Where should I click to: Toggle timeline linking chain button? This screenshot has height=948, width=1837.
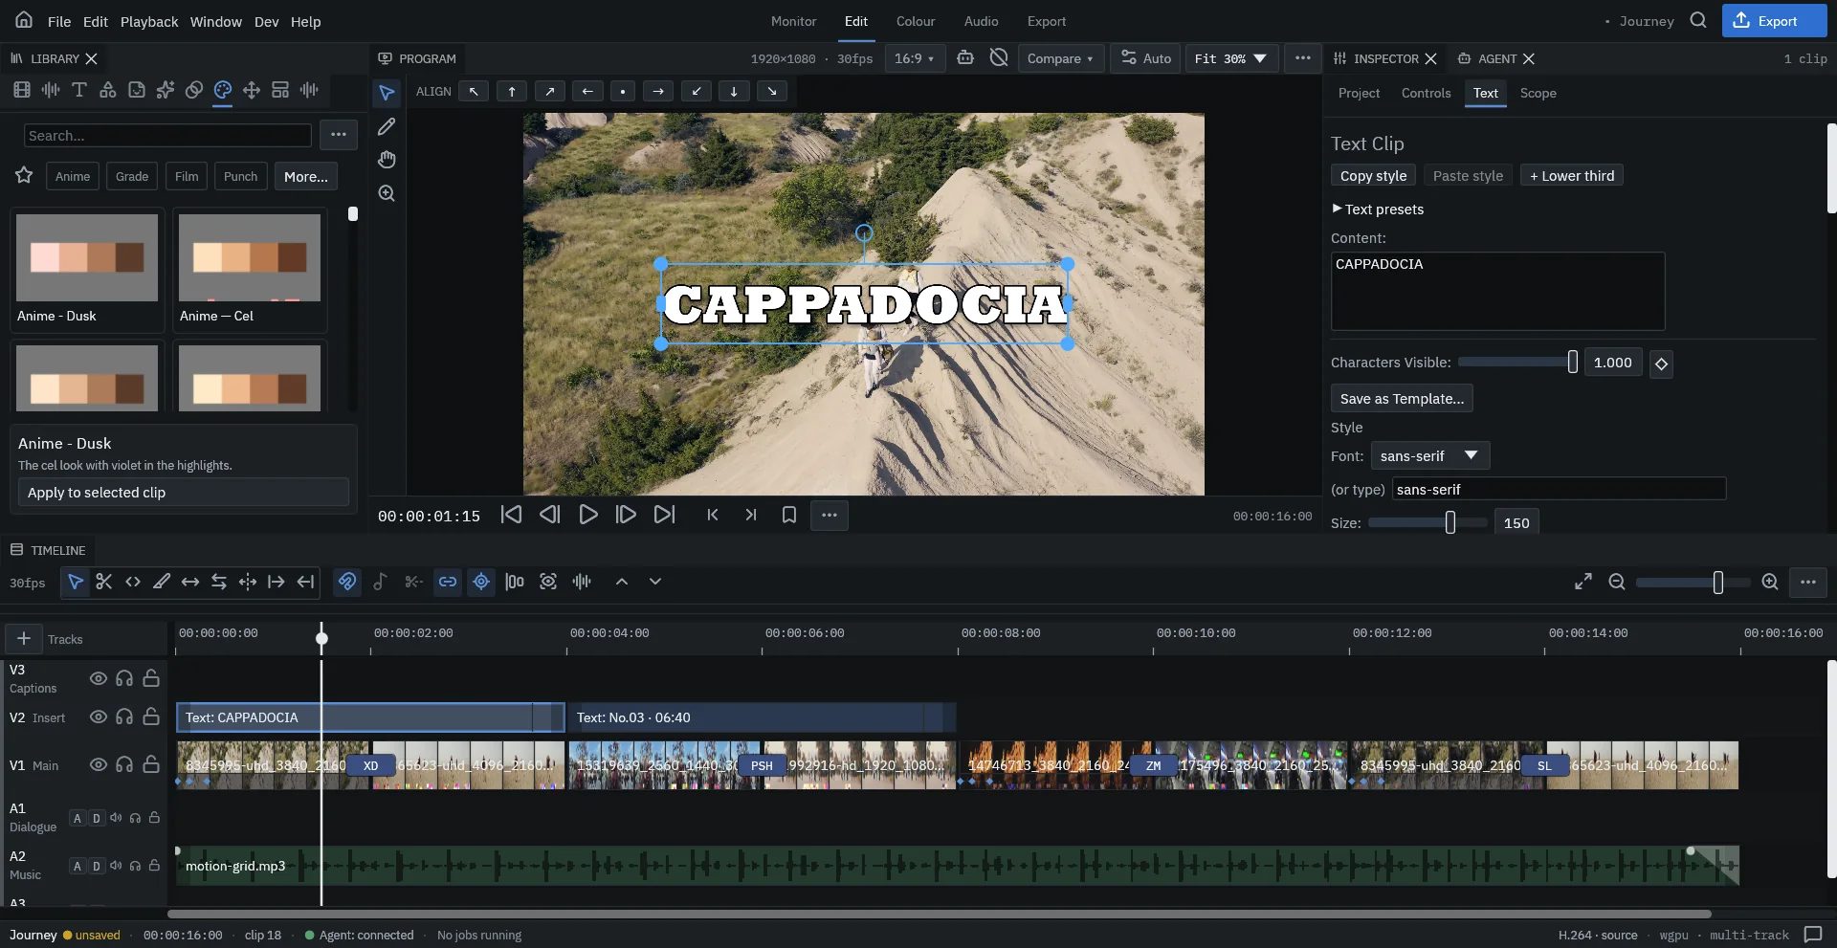448,582
